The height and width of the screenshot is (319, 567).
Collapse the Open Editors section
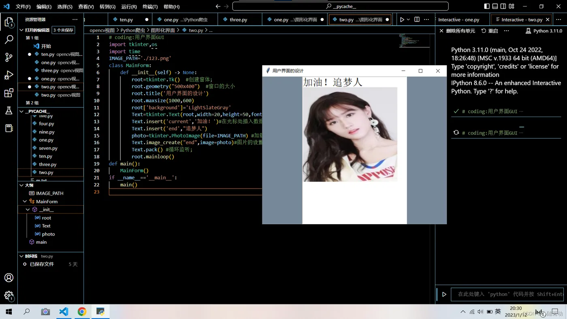click(x=22, y=30)
